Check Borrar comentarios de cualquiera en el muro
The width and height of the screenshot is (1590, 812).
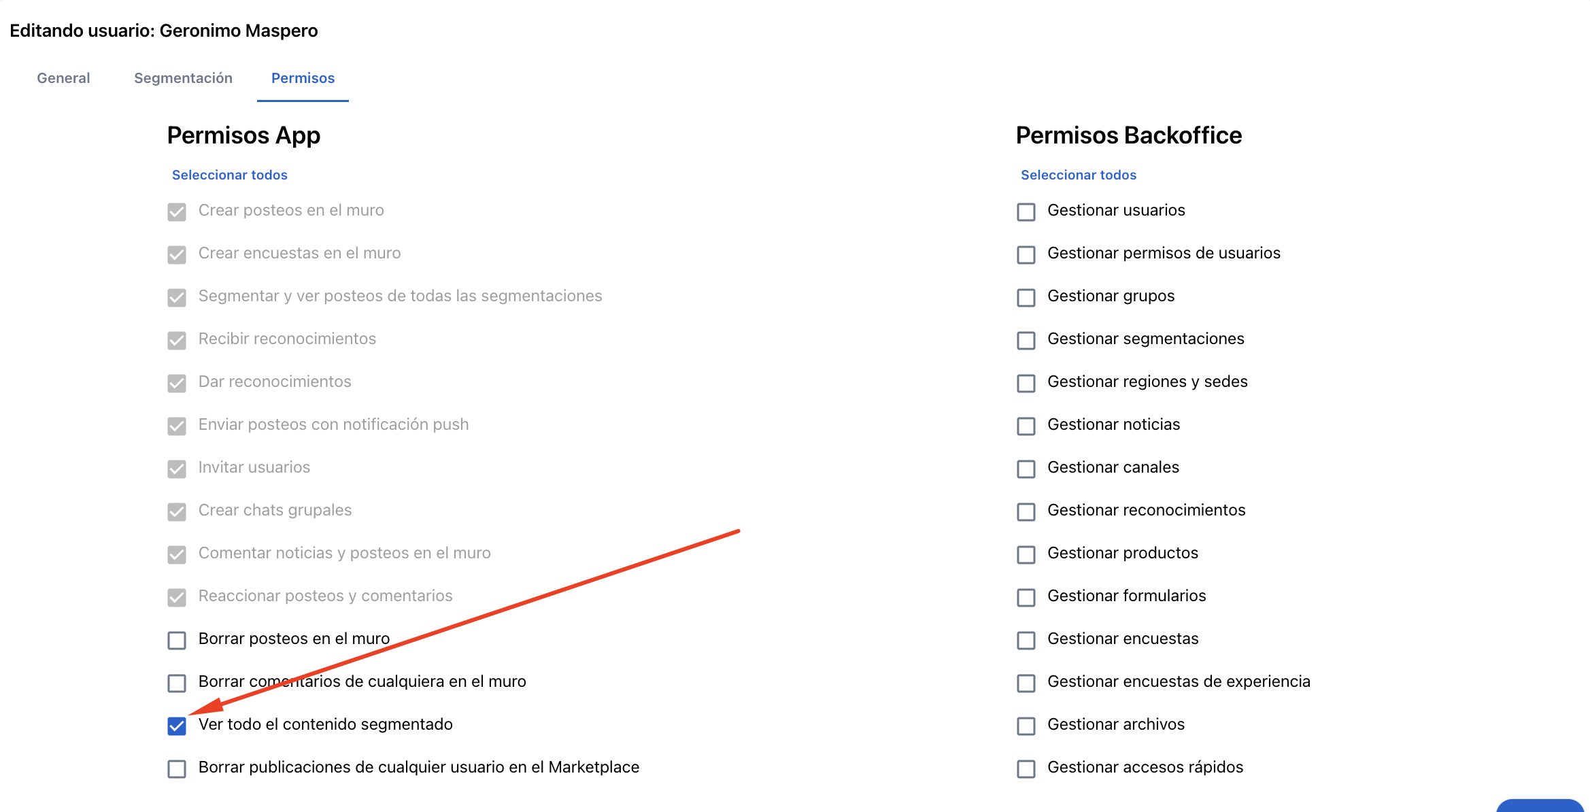click(x=177, y=683)
